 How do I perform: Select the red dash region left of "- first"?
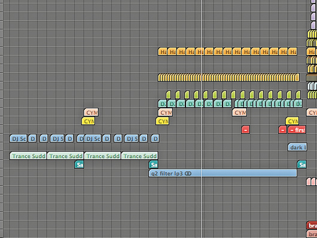tap(282, 130)
